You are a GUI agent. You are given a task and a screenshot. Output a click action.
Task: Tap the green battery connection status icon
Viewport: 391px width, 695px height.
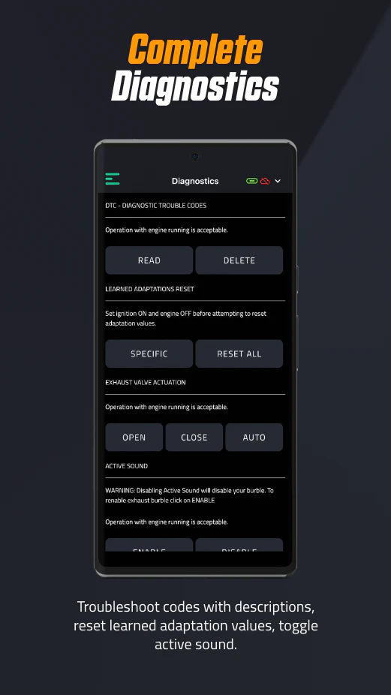point(252,181)
